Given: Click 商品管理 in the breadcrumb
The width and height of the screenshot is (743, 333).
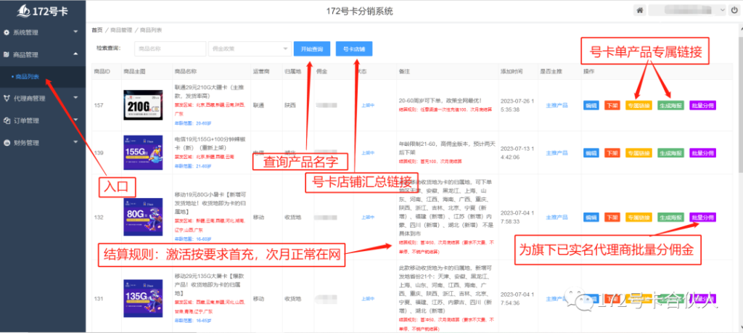Looking at the screenshot, I should click(x=121, y=30).
